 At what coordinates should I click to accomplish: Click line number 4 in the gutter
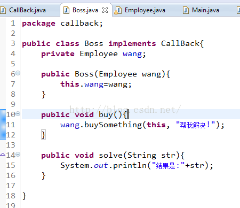[13, 53]
